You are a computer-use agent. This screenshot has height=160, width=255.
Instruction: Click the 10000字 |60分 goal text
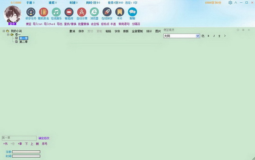pos(213,3)
